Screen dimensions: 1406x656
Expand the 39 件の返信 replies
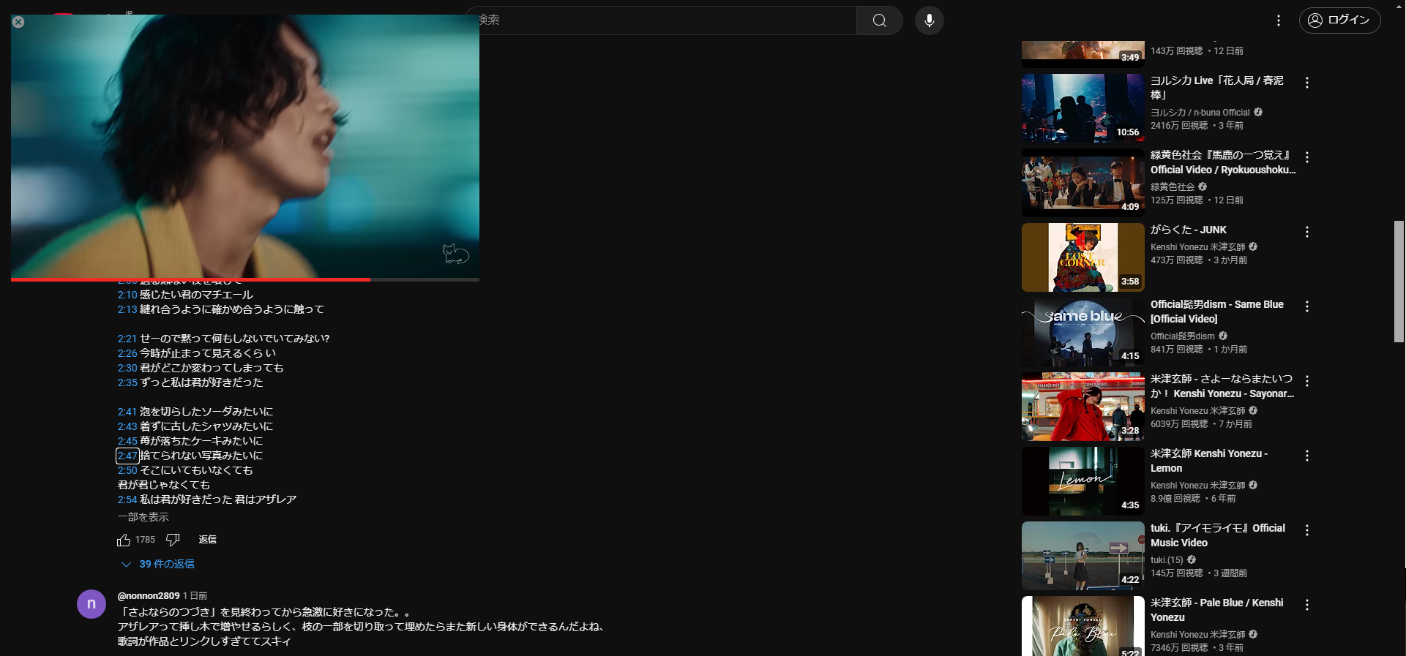coord(157,564)
